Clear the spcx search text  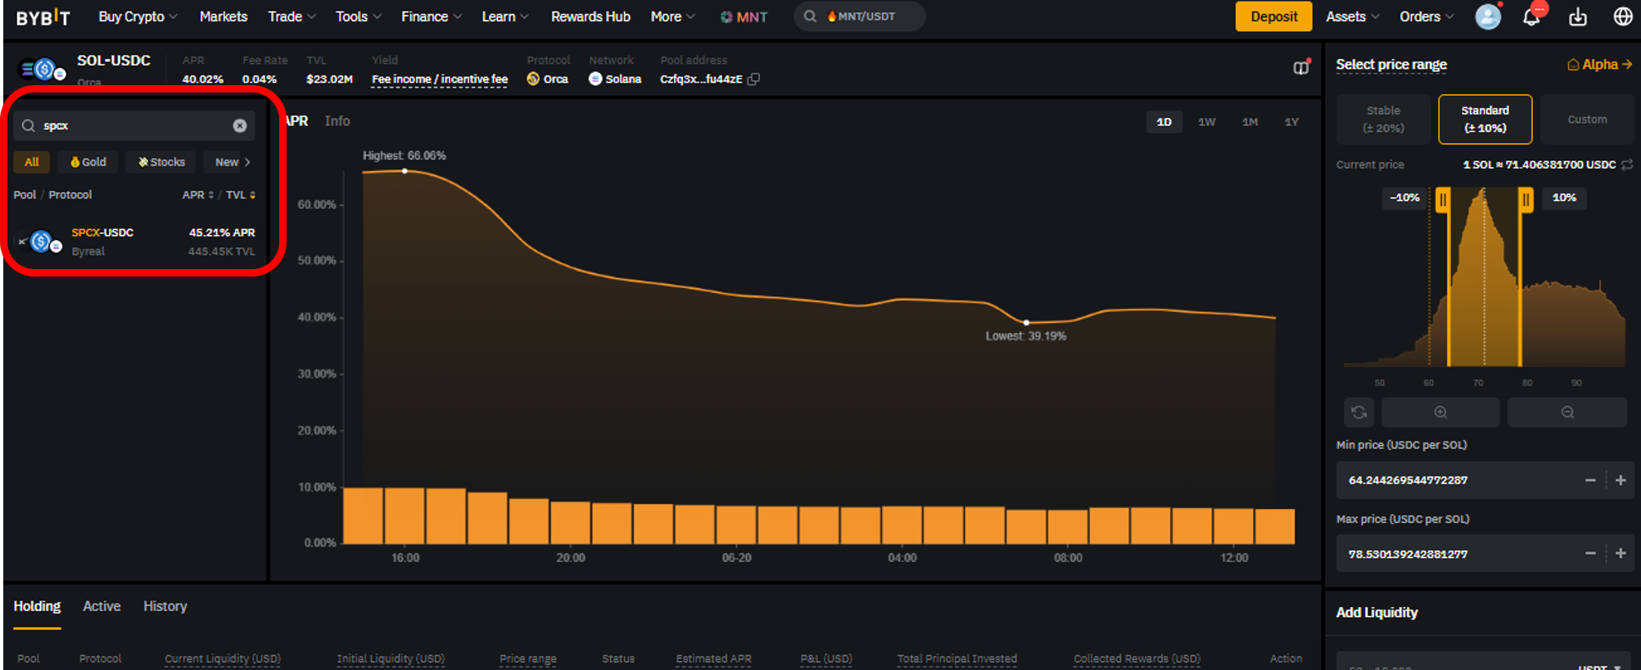(240, 126)
